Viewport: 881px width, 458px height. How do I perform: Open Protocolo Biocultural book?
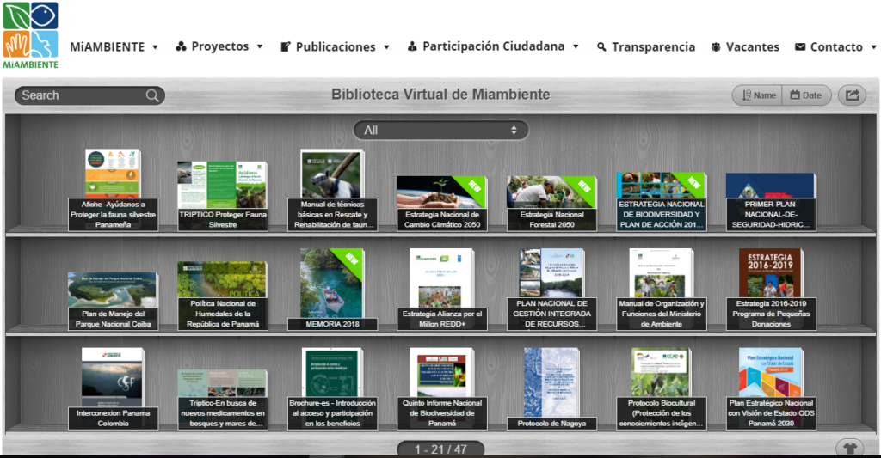tap(662, 388)
